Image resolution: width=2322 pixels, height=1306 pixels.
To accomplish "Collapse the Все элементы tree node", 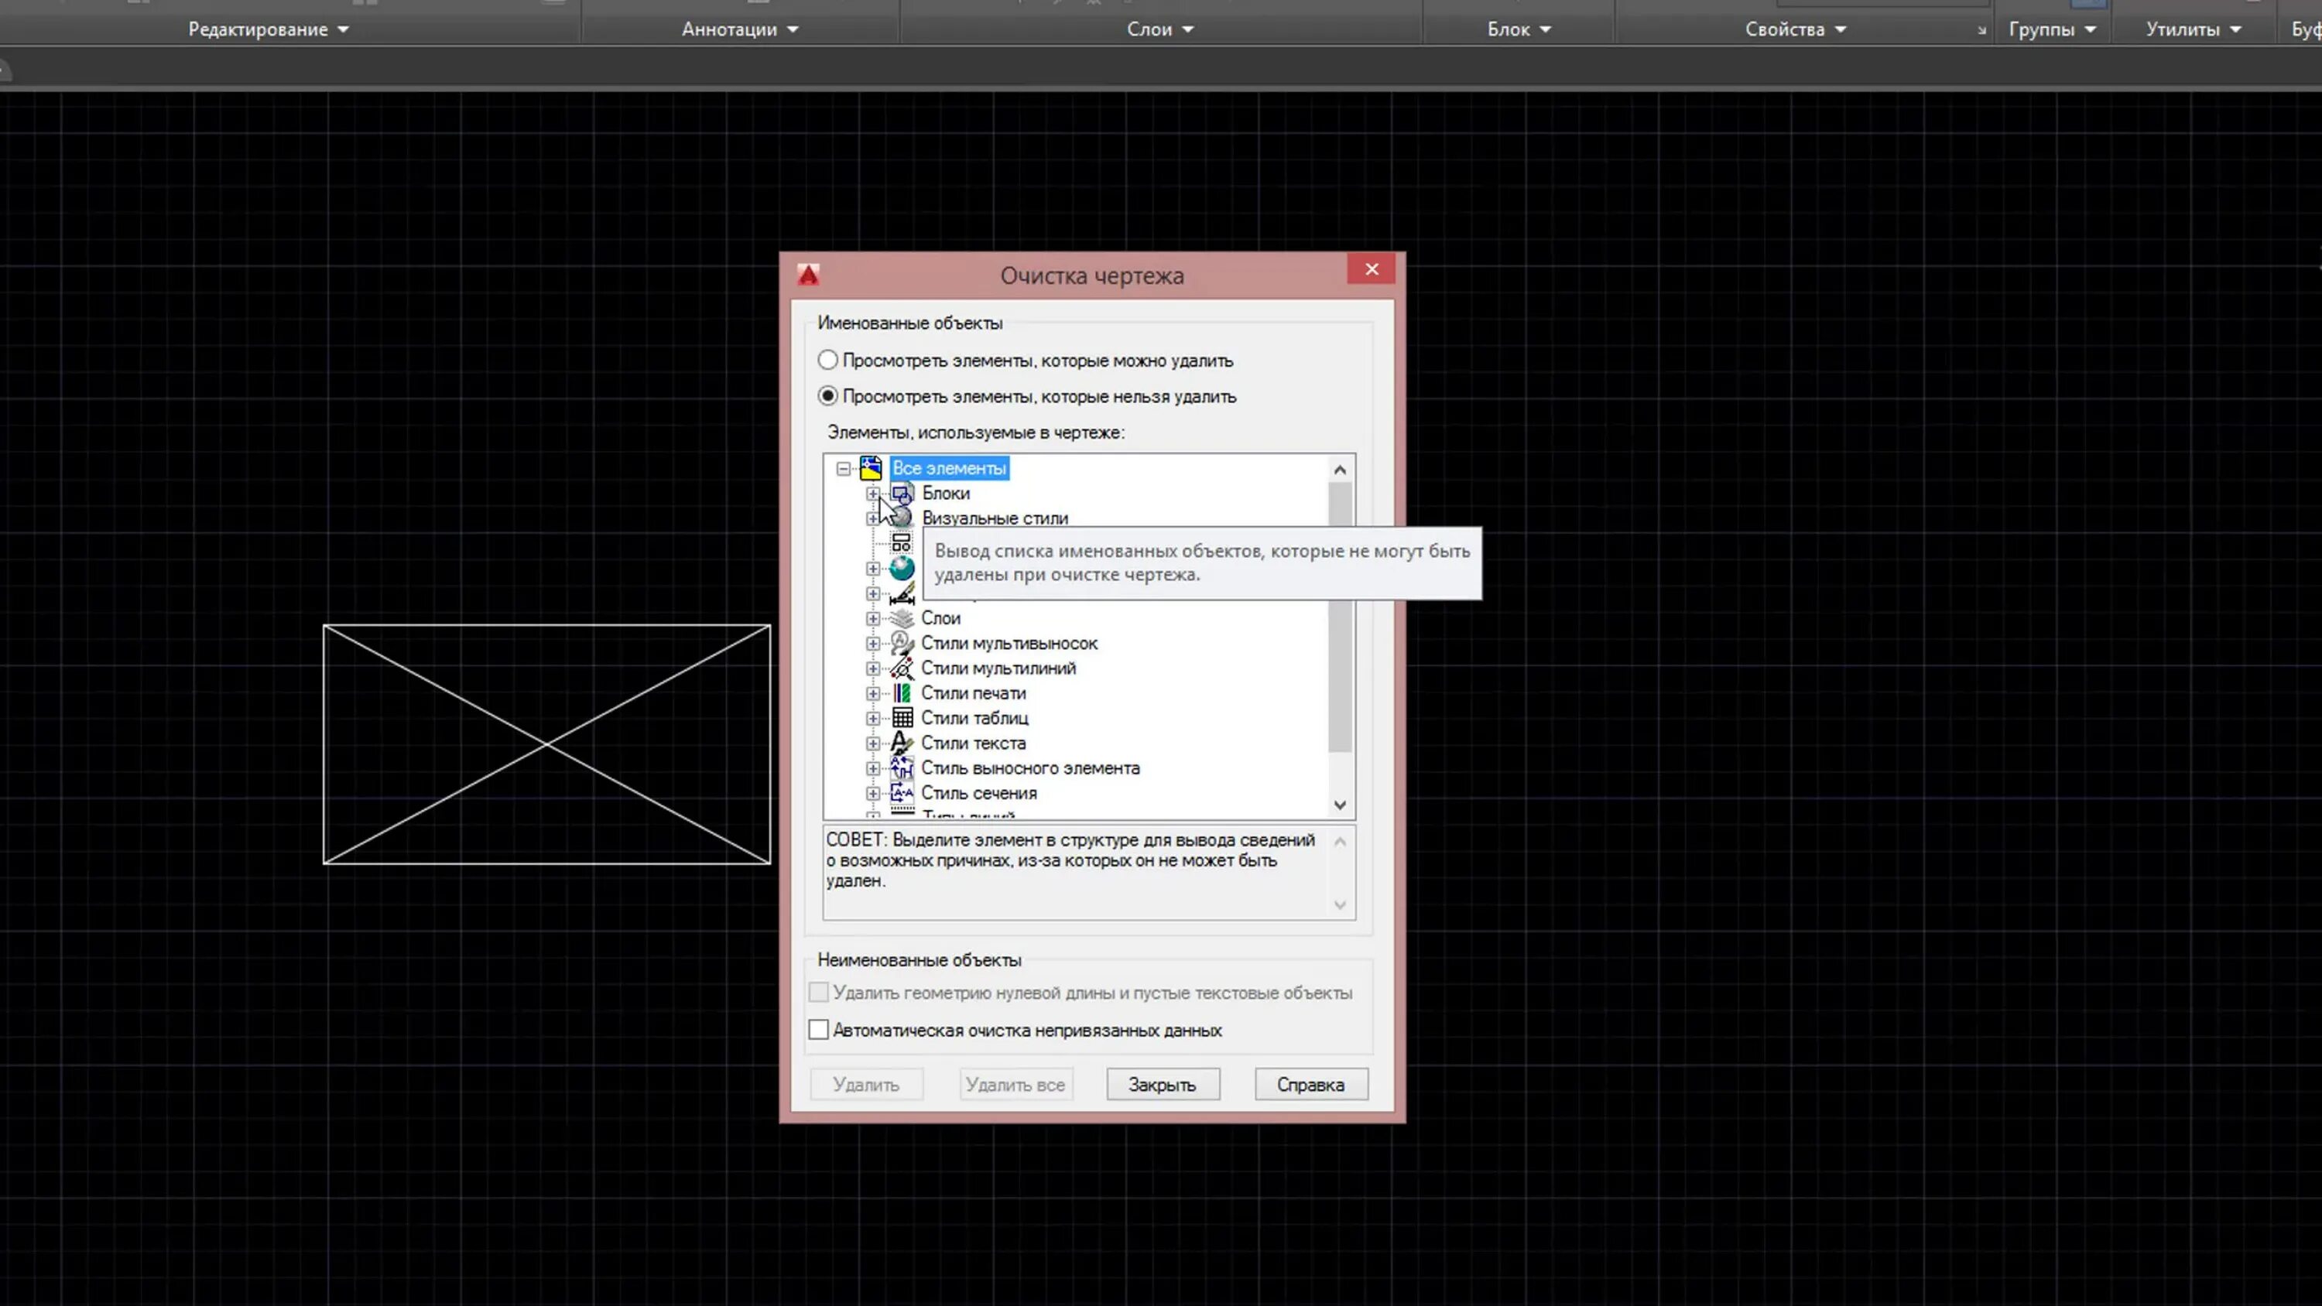I will coord(844,469).
